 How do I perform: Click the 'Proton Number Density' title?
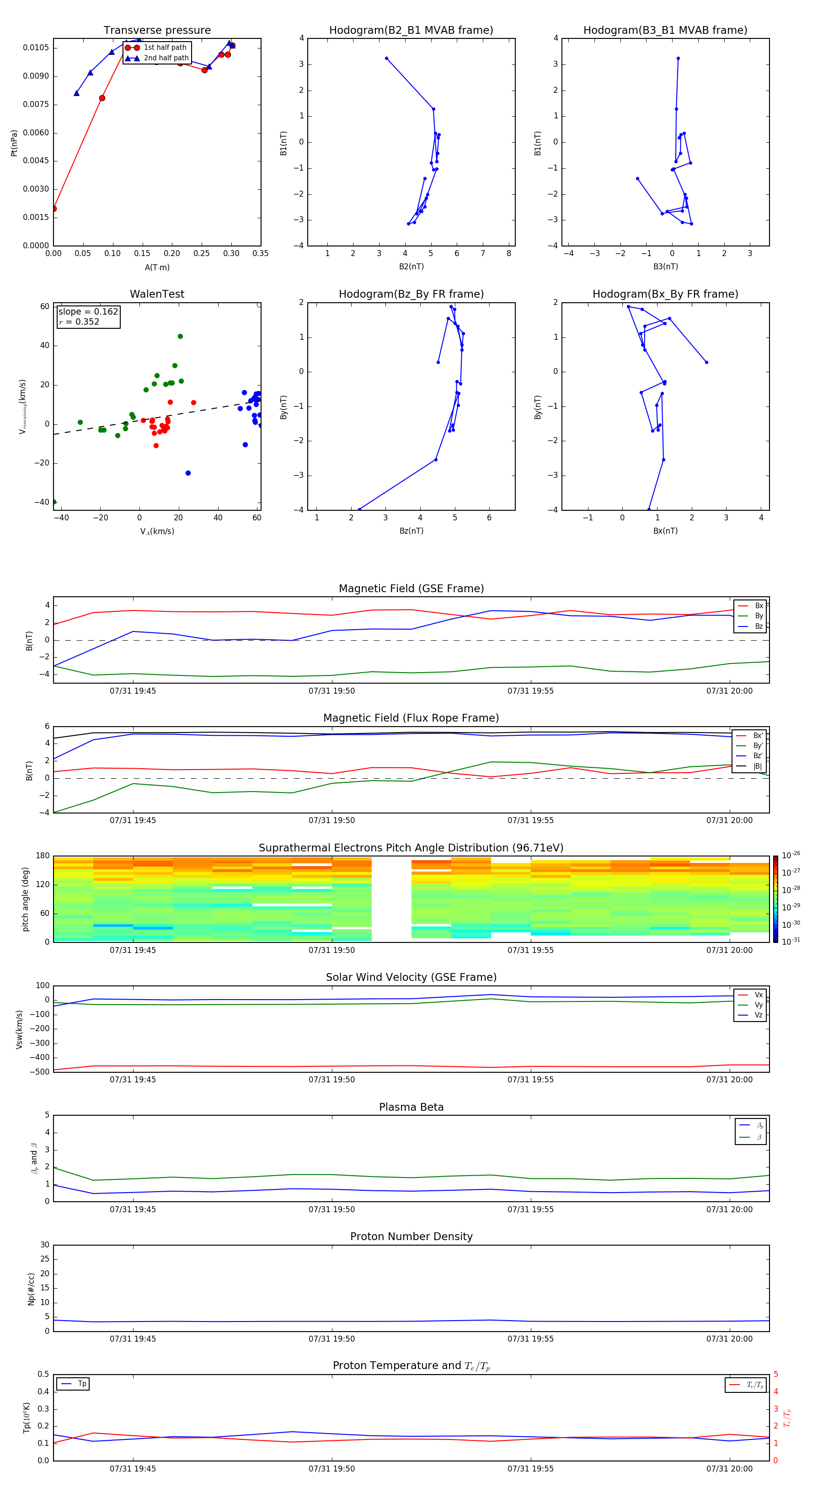coord(411,1236)
